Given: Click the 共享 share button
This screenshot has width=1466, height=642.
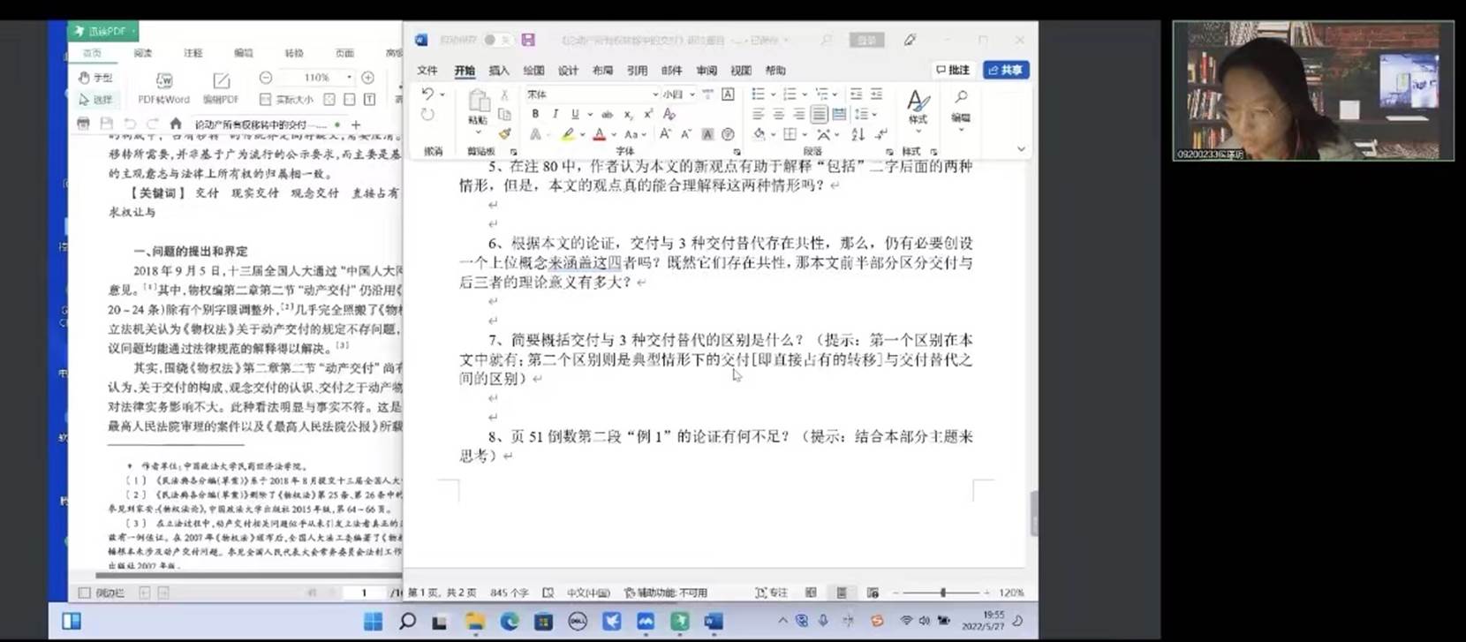Looking at the screenshot, I should [x=1006, y=70].
